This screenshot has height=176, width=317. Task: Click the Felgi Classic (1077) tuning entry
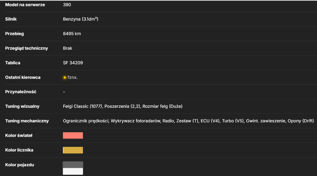pyautogui.click(x=82, y=106)
